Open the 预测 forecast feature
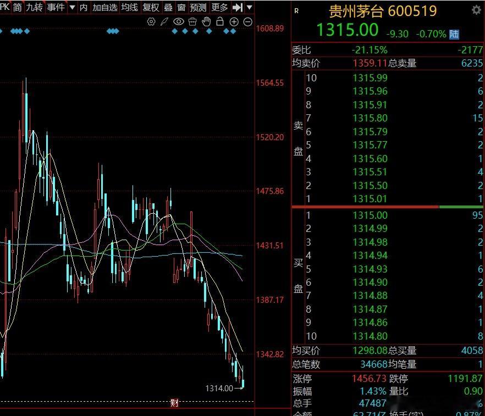The image size is (485, 416). (x=198, y=7)
